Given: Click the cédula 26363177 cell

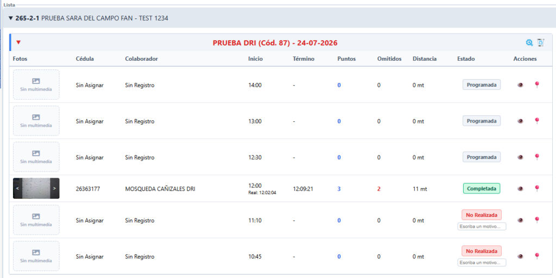Looking at the screenshot, I should point(88,189).
